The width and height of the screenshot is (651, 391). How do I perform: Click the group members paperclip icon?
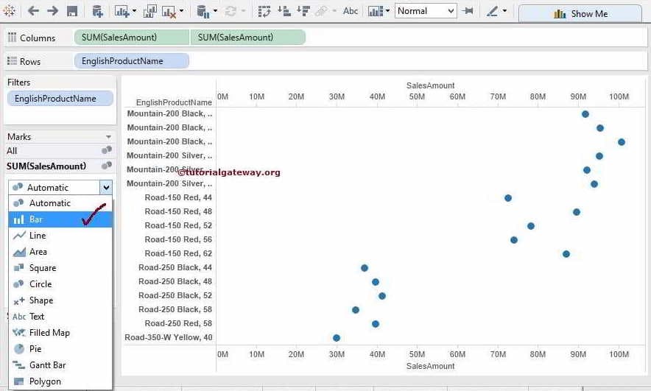coord(321,11)
